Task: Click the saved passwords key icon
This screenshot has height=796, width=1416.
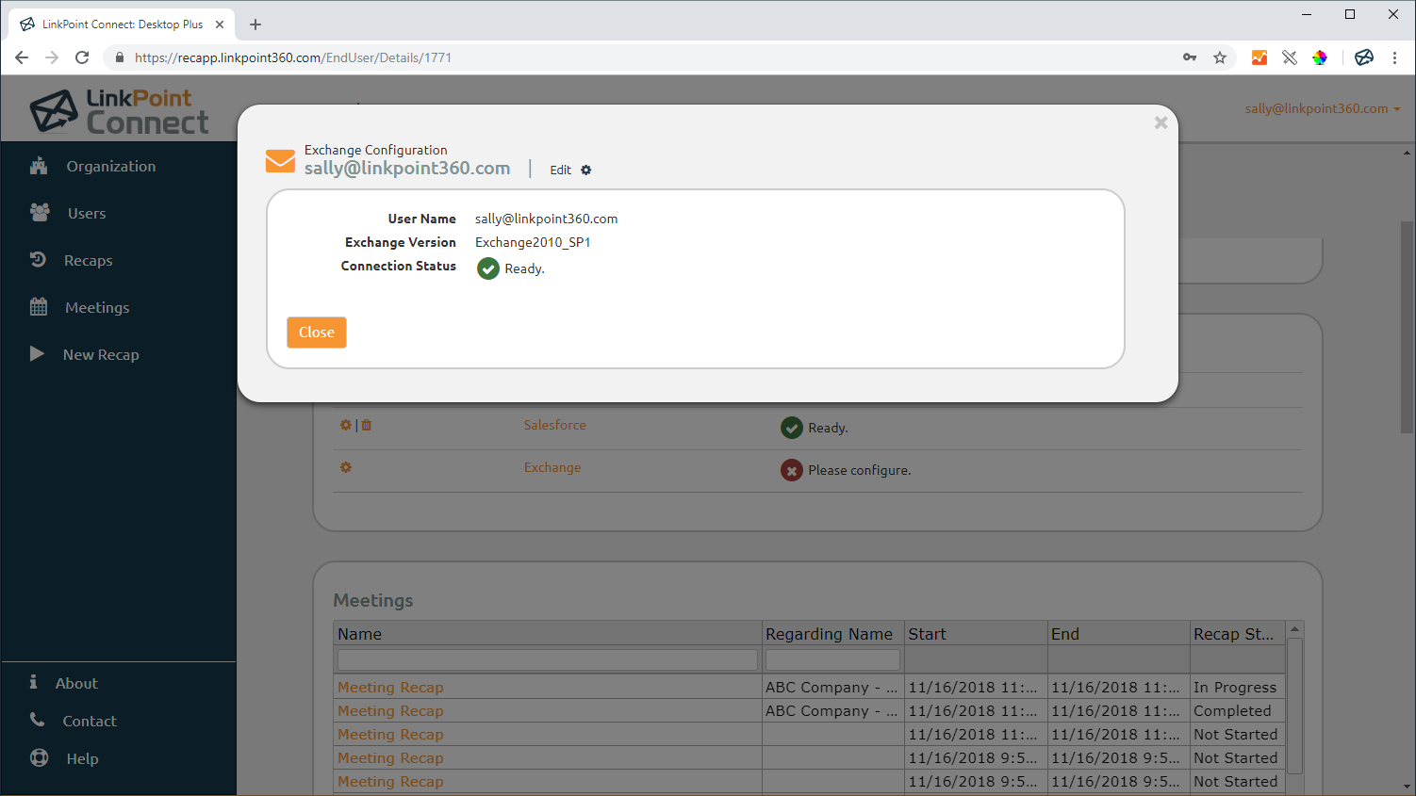Action: pyautogui.click(x=1190, y=57)
